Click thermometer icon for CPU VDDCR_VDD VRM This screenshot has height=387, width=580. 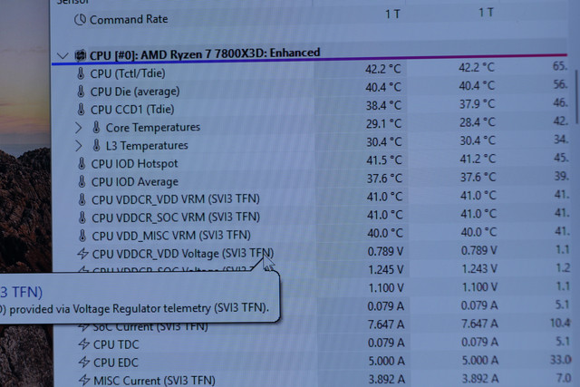(82, 199)
